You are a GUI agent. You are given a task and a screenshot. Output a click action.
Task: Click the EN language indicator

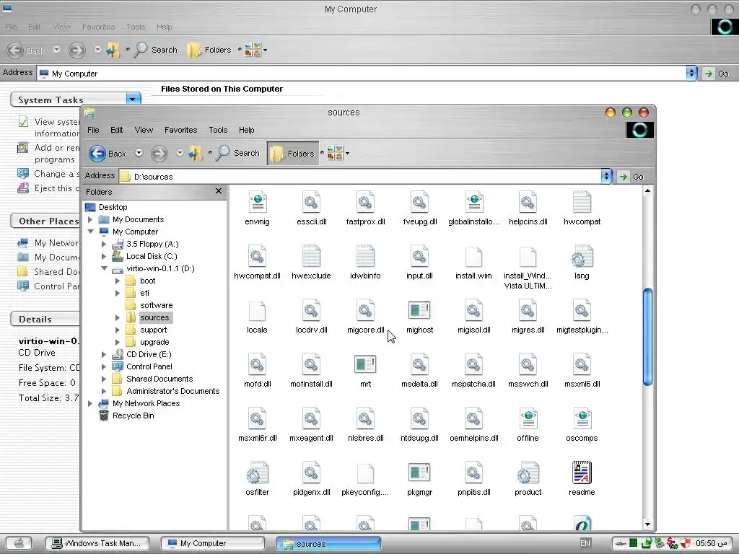pyautogui.click(x=585, y=543)
